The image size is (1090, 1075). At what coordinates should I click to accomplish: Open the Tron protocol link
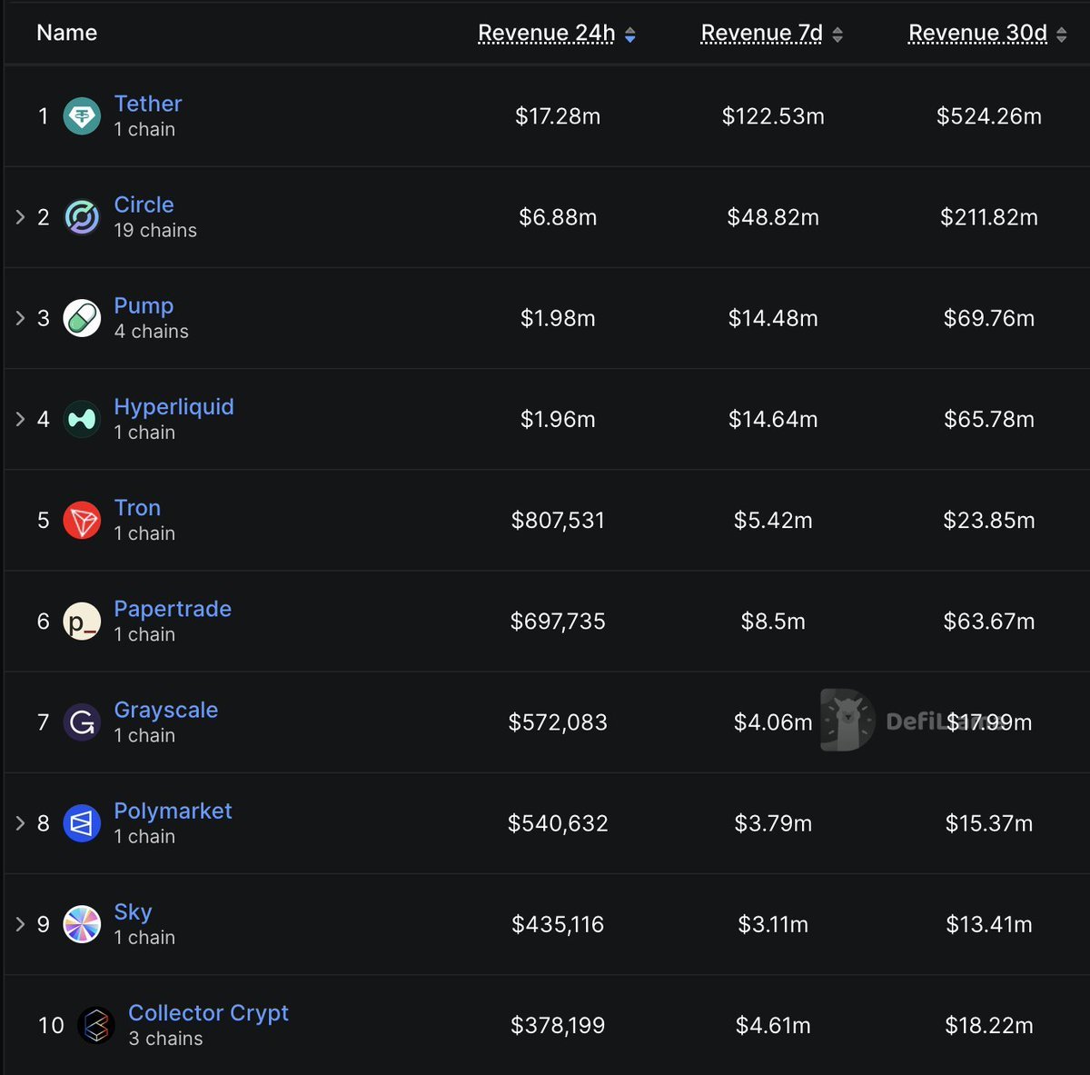click(x=137, y=508)
